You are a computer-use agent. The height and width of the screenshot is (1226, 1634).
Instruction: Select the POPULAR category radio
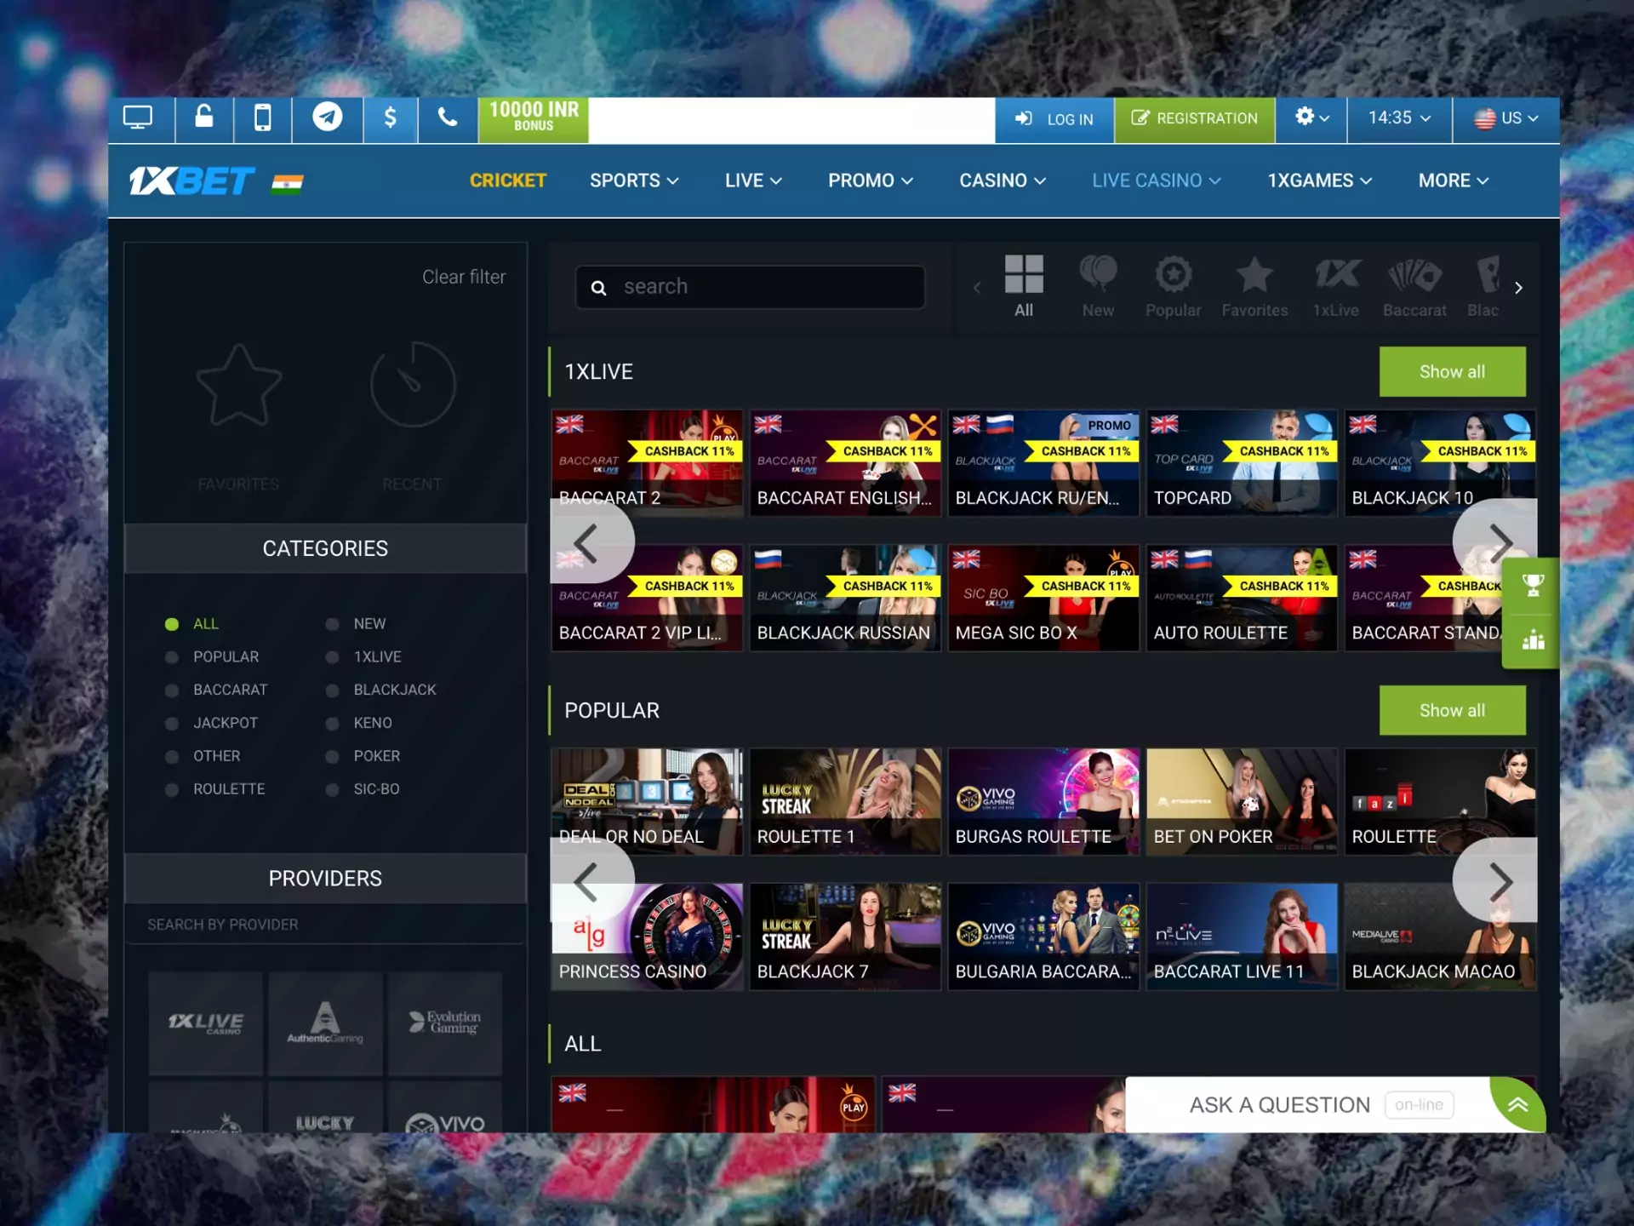coord(172,657)
